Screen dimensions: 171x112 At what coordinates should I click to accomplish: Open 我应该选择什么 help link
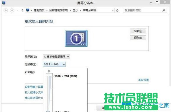point(34,98)
